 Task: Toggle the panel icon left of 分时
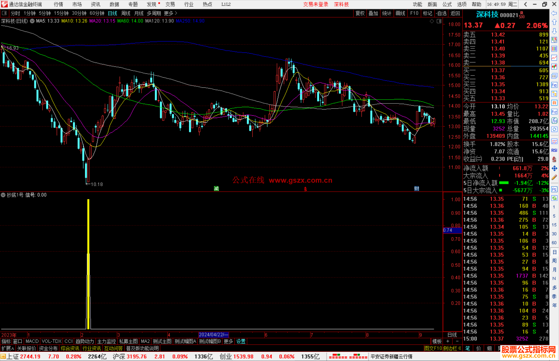(4, 13)
